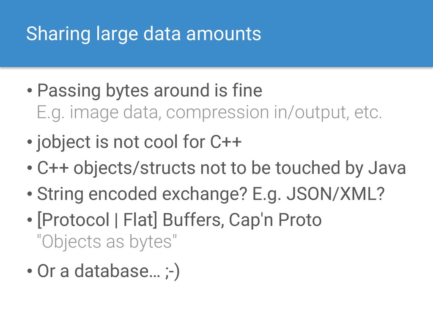Select the 'String encoded exchange?' bullet
Viewport: 433px width, 325px height.
(211, 194)
